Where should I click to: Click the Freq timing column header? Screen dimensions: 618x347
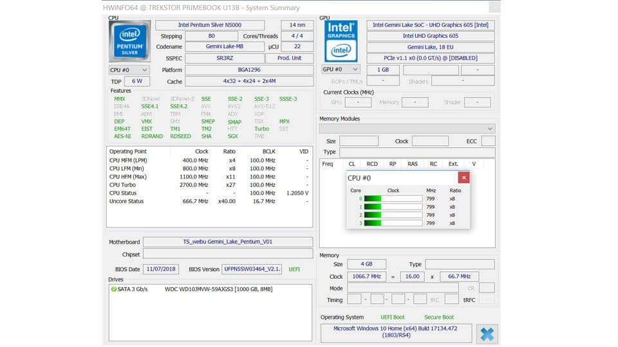tap(327, 164)
